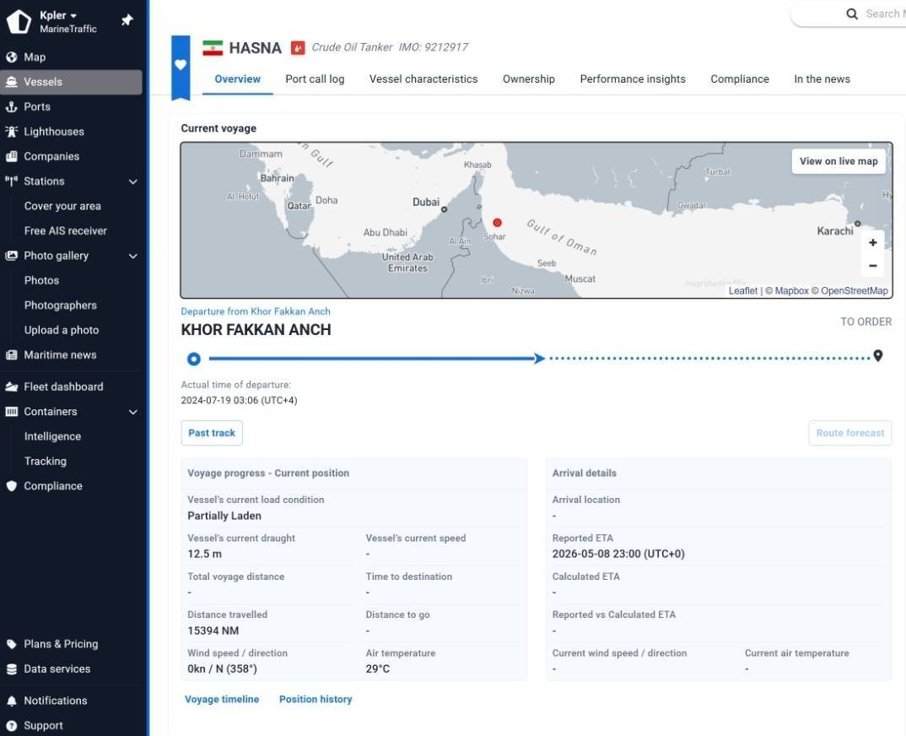Collapse the Photo gallery section chevron

pyautogui.click(x=133, y=256)
